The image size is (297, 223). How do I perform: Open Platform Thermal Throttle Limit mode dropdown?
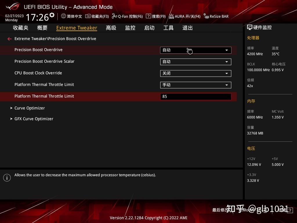[x=196, y=85]
